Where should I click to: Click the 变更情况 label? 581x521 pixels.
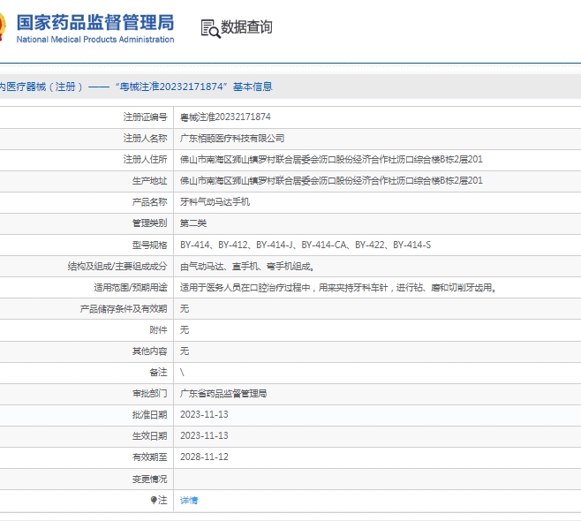(x=150, y=479)
